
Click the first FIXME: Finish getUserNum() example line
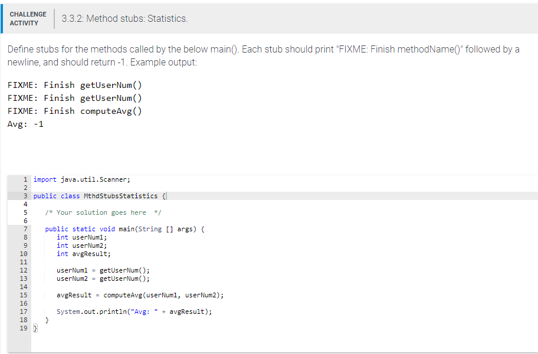[74, 84]
